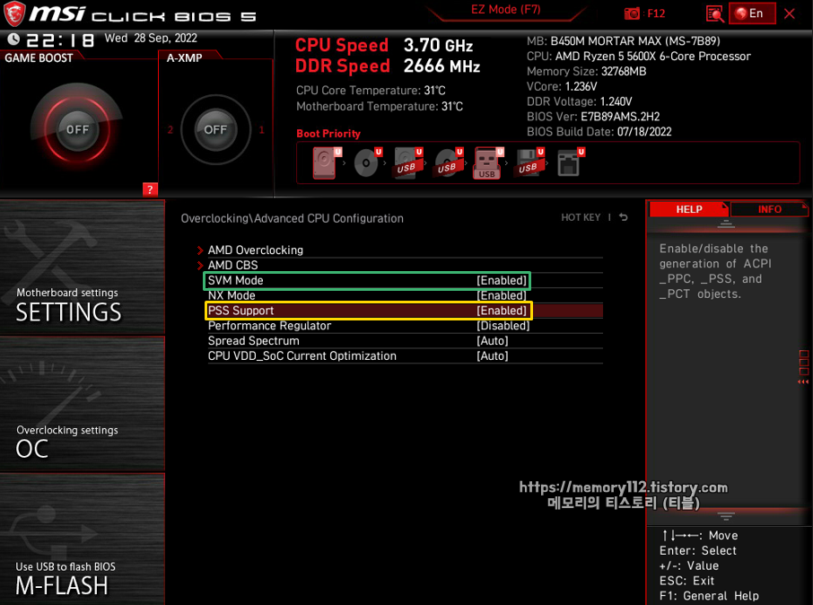This screenshot has width=813, height=605.
Task: Click the DDR Speed 2666 MHz readout
Action: coord(388,66)
